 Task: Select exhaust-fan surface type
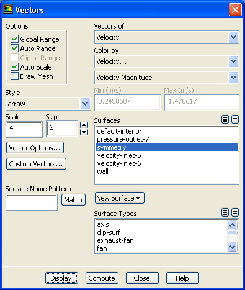pos(162,240)
